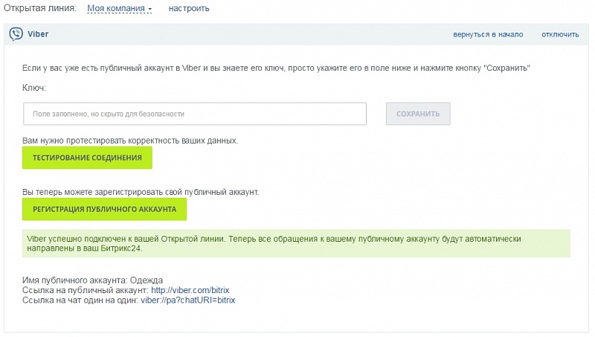This screenshot has width=595, height=337.
Task: Open the 'настроить' settings link
Action: tap(189, 8)
